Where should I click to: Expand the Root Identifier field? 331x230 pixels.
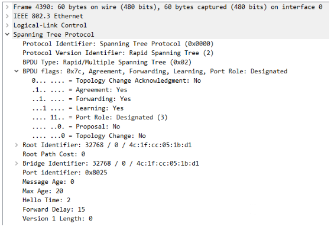[x=17, y=145]
